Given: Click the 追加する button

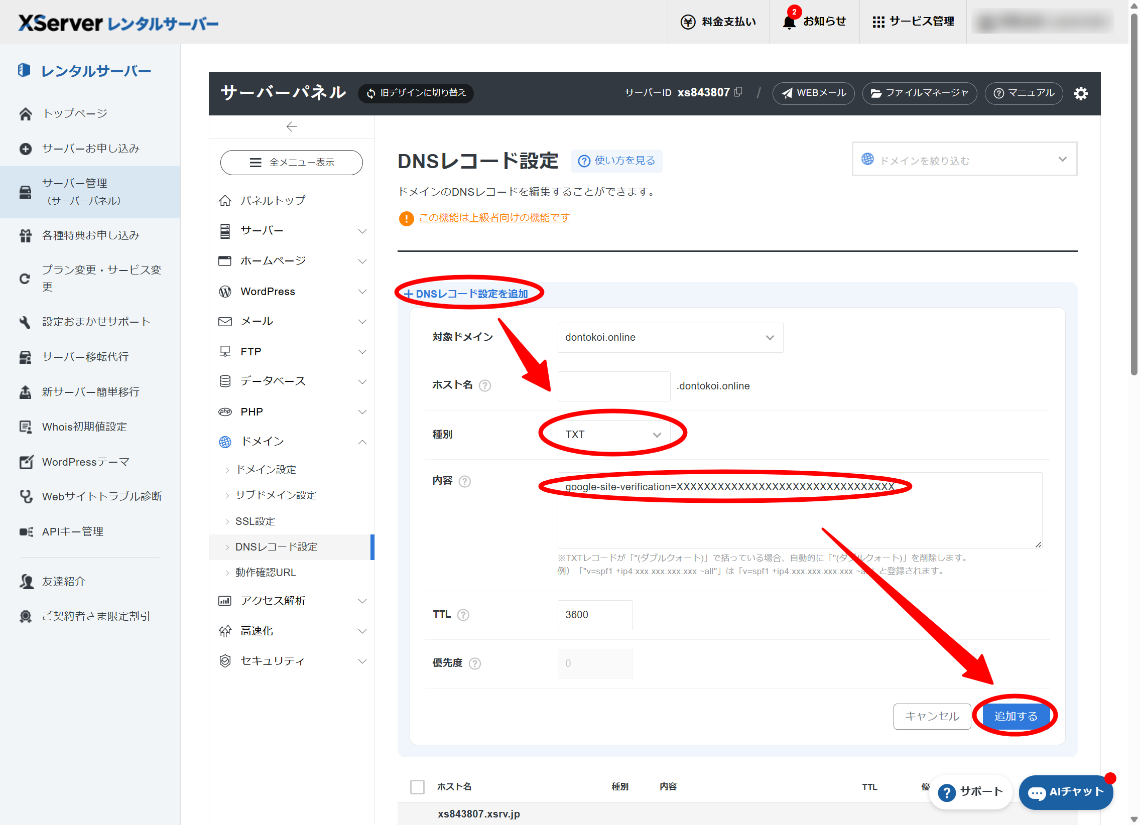Looking at the screenshot, I should 1016,716.
